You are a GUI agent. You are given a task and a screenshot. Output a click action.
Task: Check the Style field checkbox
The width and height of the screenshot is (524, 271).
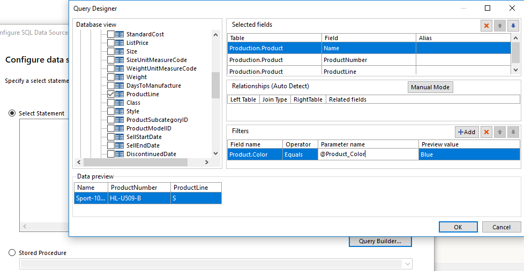(x=110, y=111)
